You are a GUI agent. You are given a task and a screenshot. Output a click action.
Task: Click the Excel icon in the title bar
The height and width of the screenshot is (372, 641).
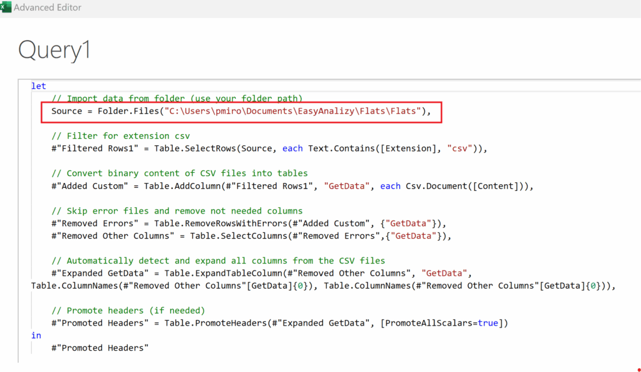[x=4, y=8]
